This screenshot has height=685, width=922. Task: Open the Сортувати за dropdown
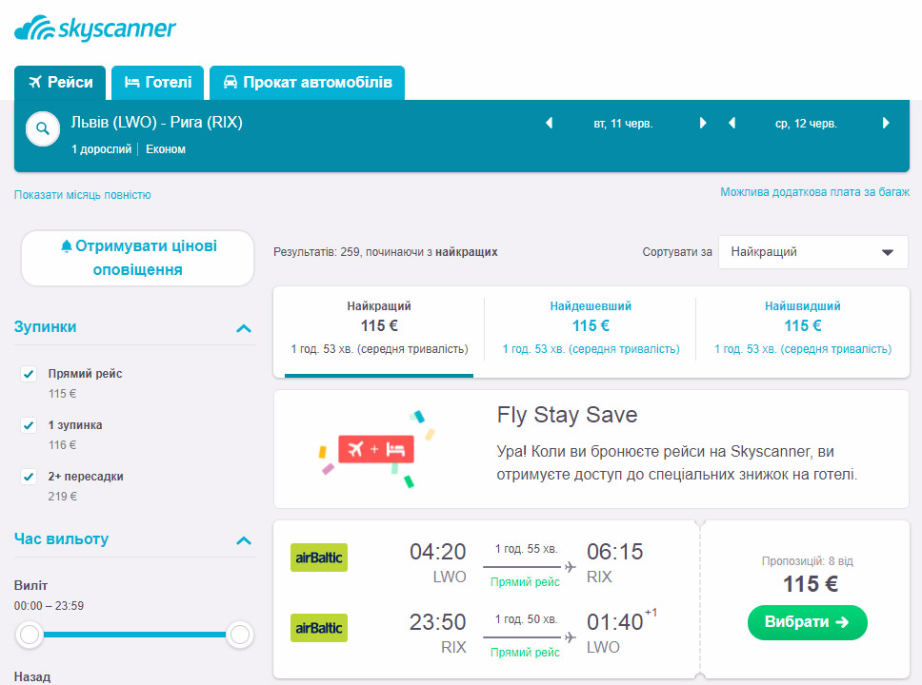(813, 252)
